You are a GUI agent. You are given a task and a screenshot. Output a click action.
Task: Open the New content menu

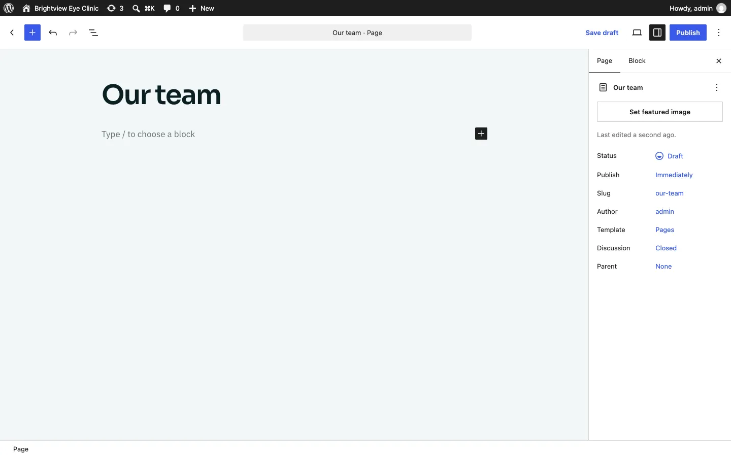pyautogui.click(x=202, y=8)
